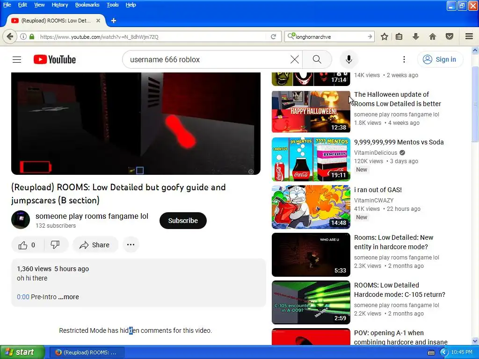This screenshot has height=359, width=479.
Task: Open the Help menu
Action: click(x=131, y=5)
